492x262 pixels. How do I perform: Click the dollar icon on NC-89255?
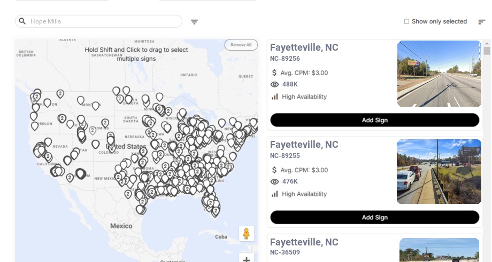(x=275, y=170)
